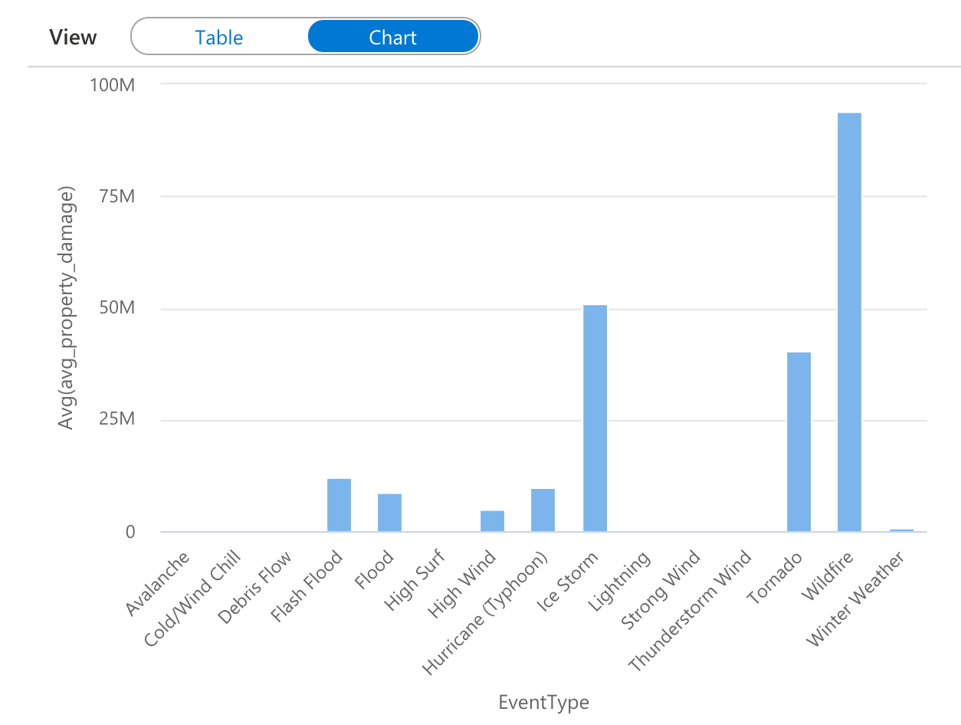Click the EventType x-axis title

tap(543, 702)
